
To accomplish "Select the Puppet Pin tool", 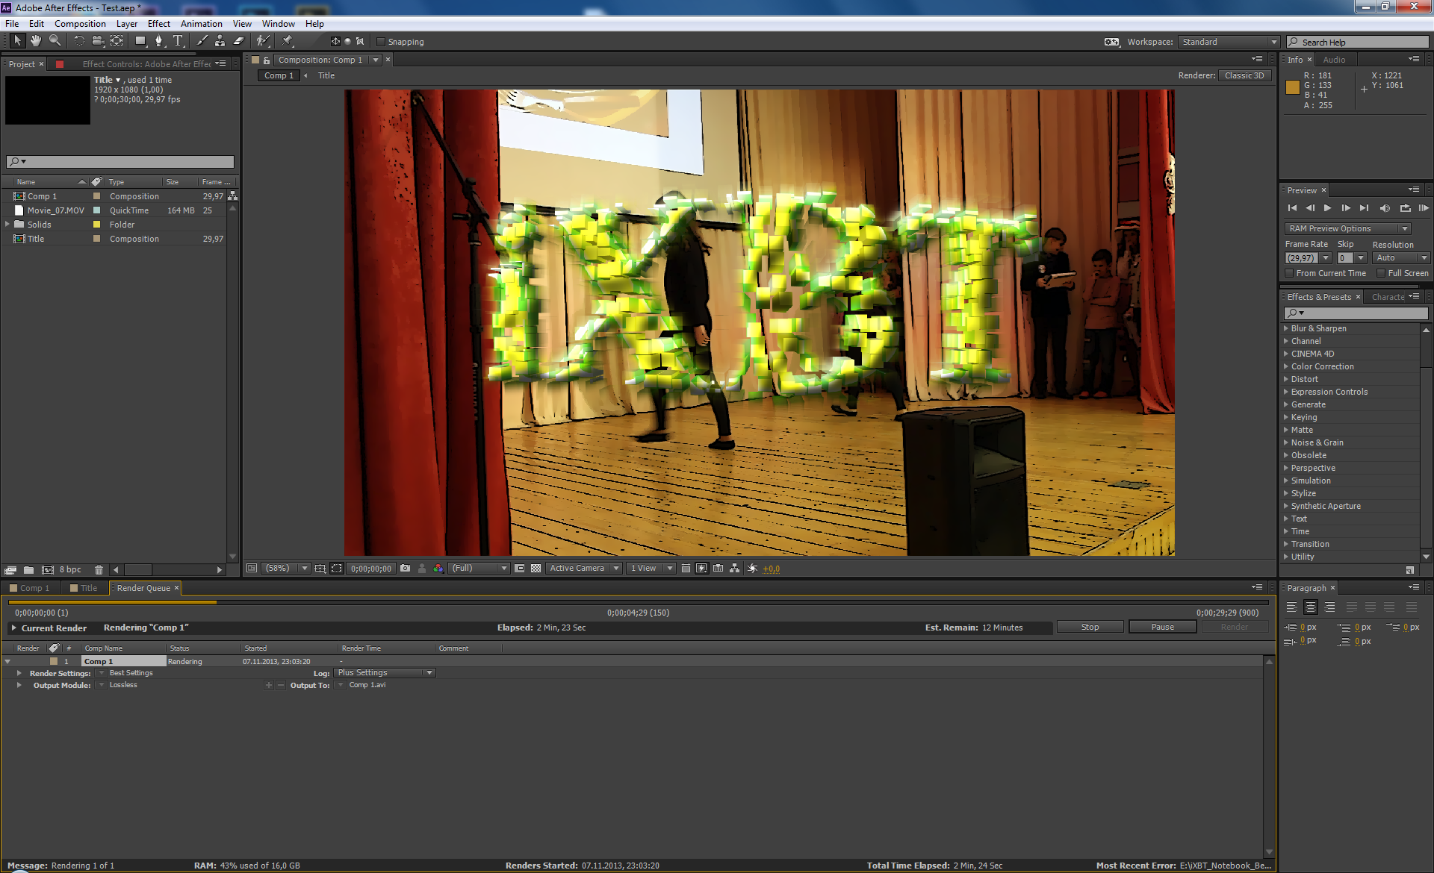I will tap(288, 41).
